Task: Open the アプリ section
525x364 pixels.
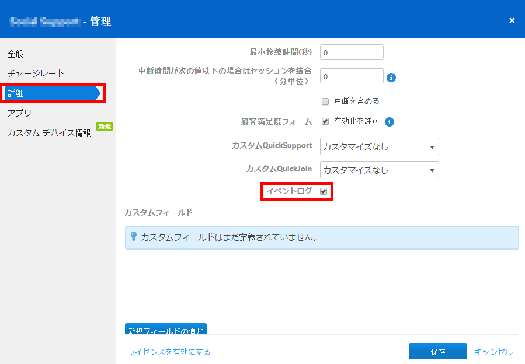Action: click(x=19, y=113)
